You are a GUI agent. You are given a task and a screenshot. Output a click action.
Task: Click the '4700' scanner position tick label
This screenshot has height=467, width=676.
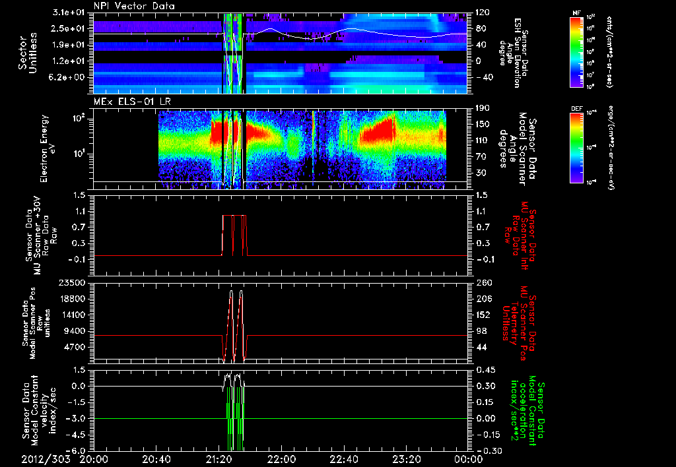pyautogui.click(x=75, y=347)
